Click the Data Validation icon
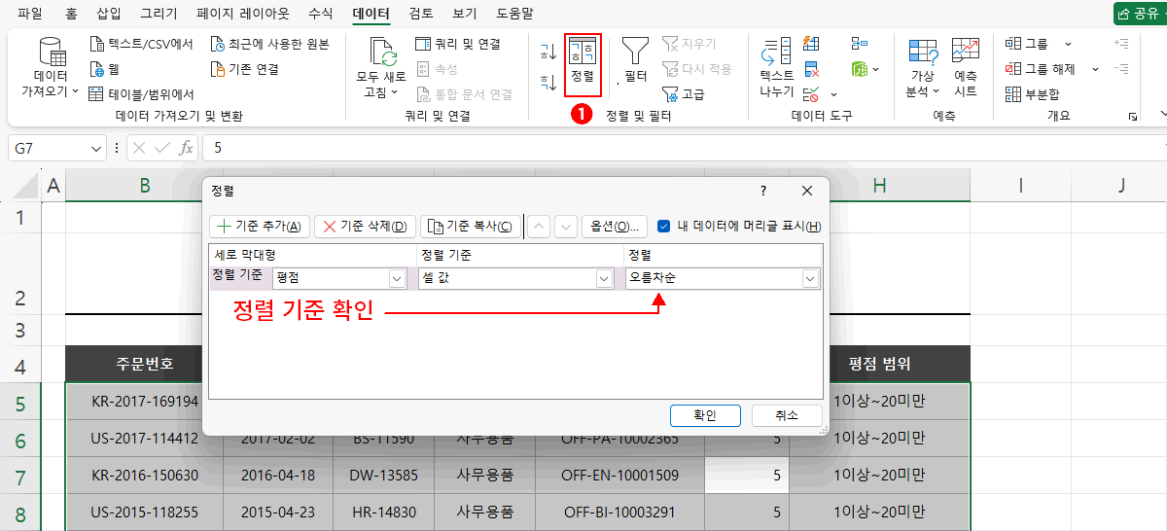Viewport: 1167px width, 531px height. [x=811, y=94]
